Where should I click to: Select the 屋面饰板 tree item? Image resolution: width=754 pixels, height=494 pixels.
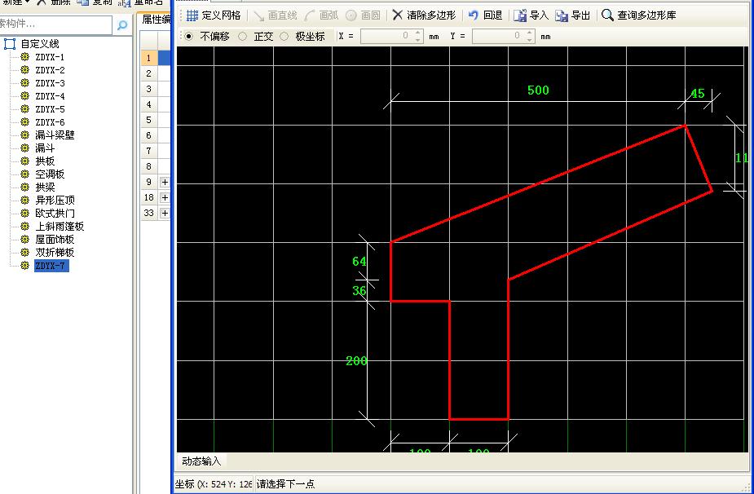(55, 239)
